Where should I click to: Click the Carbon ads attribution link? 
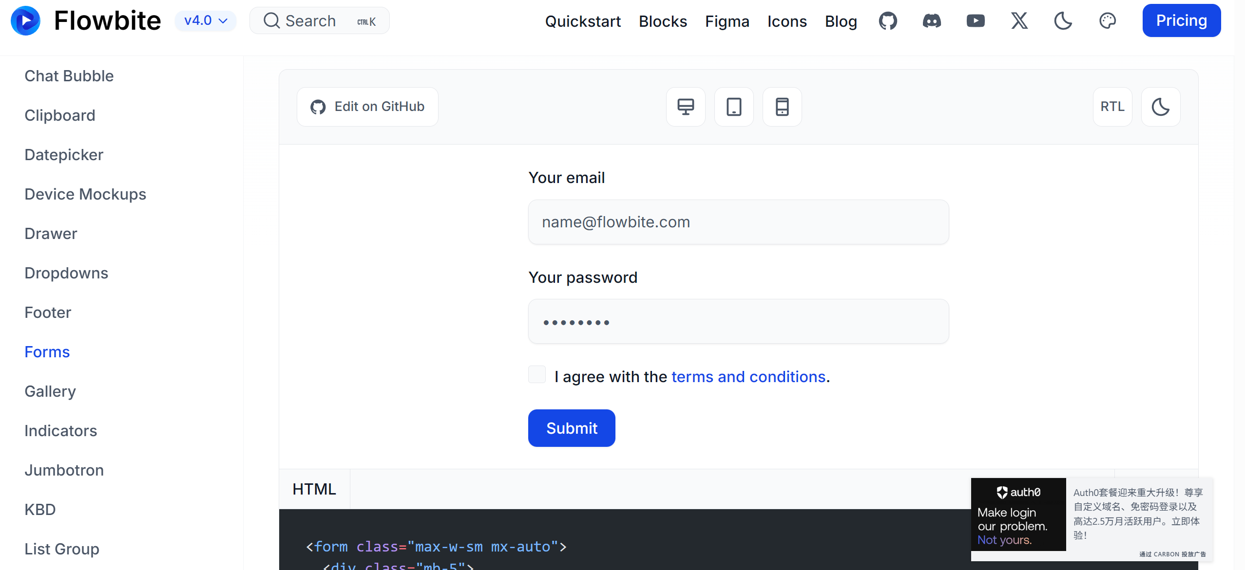tap(1172, 554)
